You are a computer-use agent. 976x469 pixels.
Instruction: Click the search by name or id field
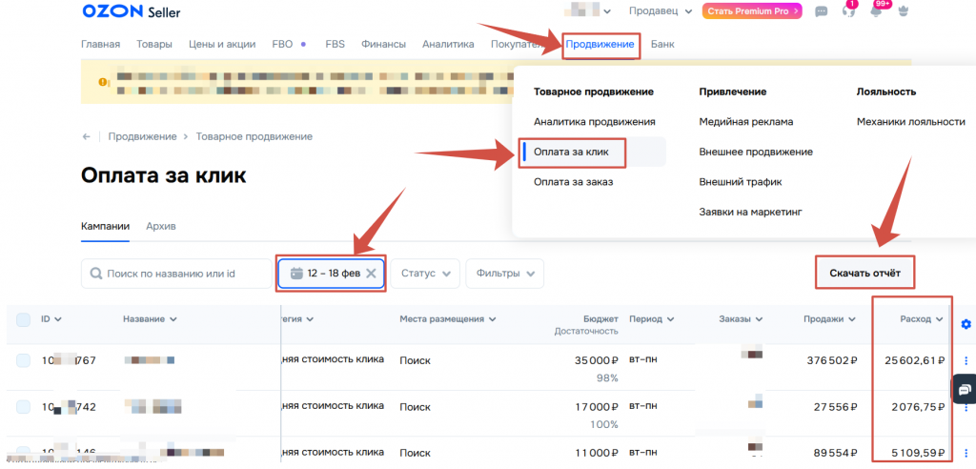(x=176, y=273)
